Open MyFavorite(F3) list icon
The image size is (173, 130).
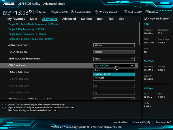click(x=51, y=12)
